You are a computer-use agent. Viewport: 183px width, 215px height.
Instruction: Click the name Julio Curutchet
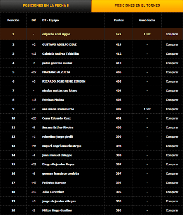pyautogui.click(x=53, y=192)
